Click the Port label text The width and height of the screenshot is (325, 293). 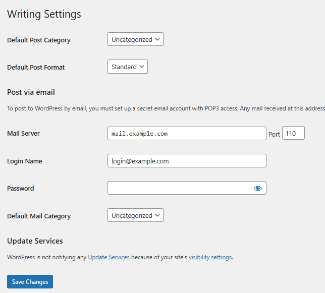(274, 134)
